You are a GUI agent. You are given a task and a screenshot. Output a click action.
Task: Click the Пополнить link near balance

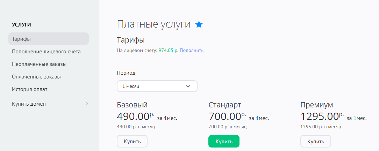[x=192, y=50]
